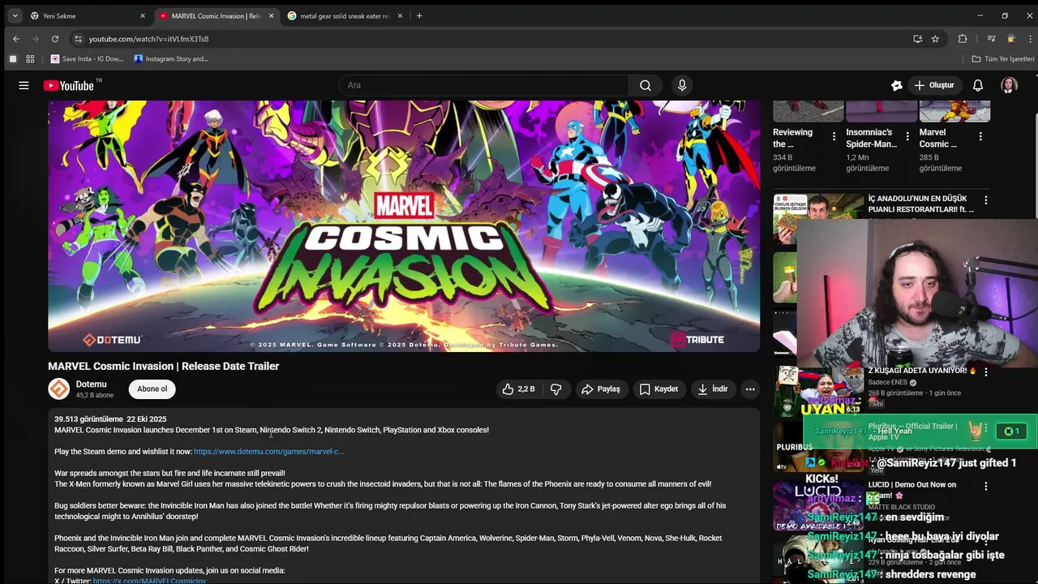Image resolution: width=1038 pixels, height=584 pixels.
Task: Open the YouTube hamburger guide menu
Action: point(24,85)
